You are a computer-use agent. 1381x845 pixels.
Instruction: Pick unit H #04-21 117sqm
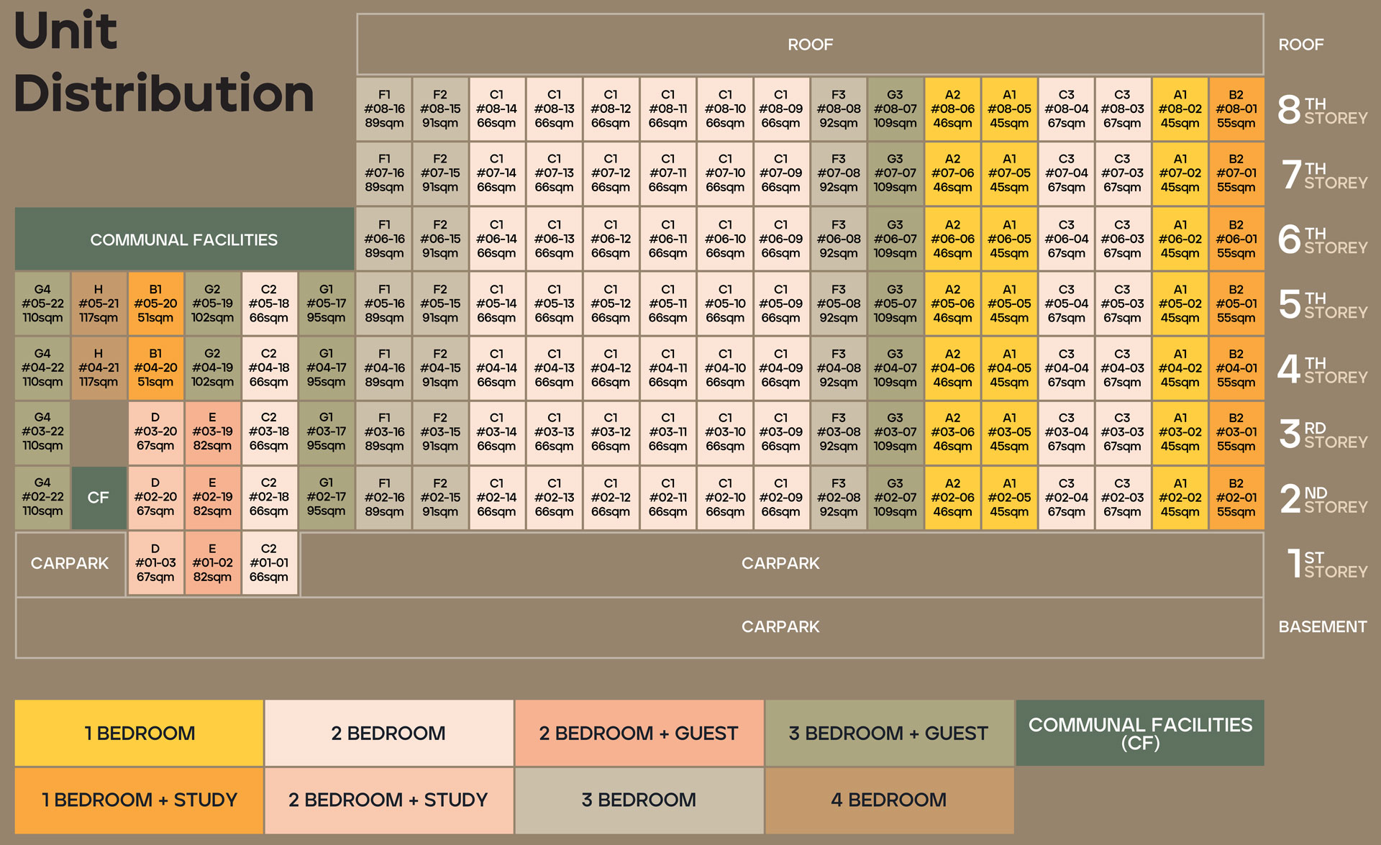(99, 368)
